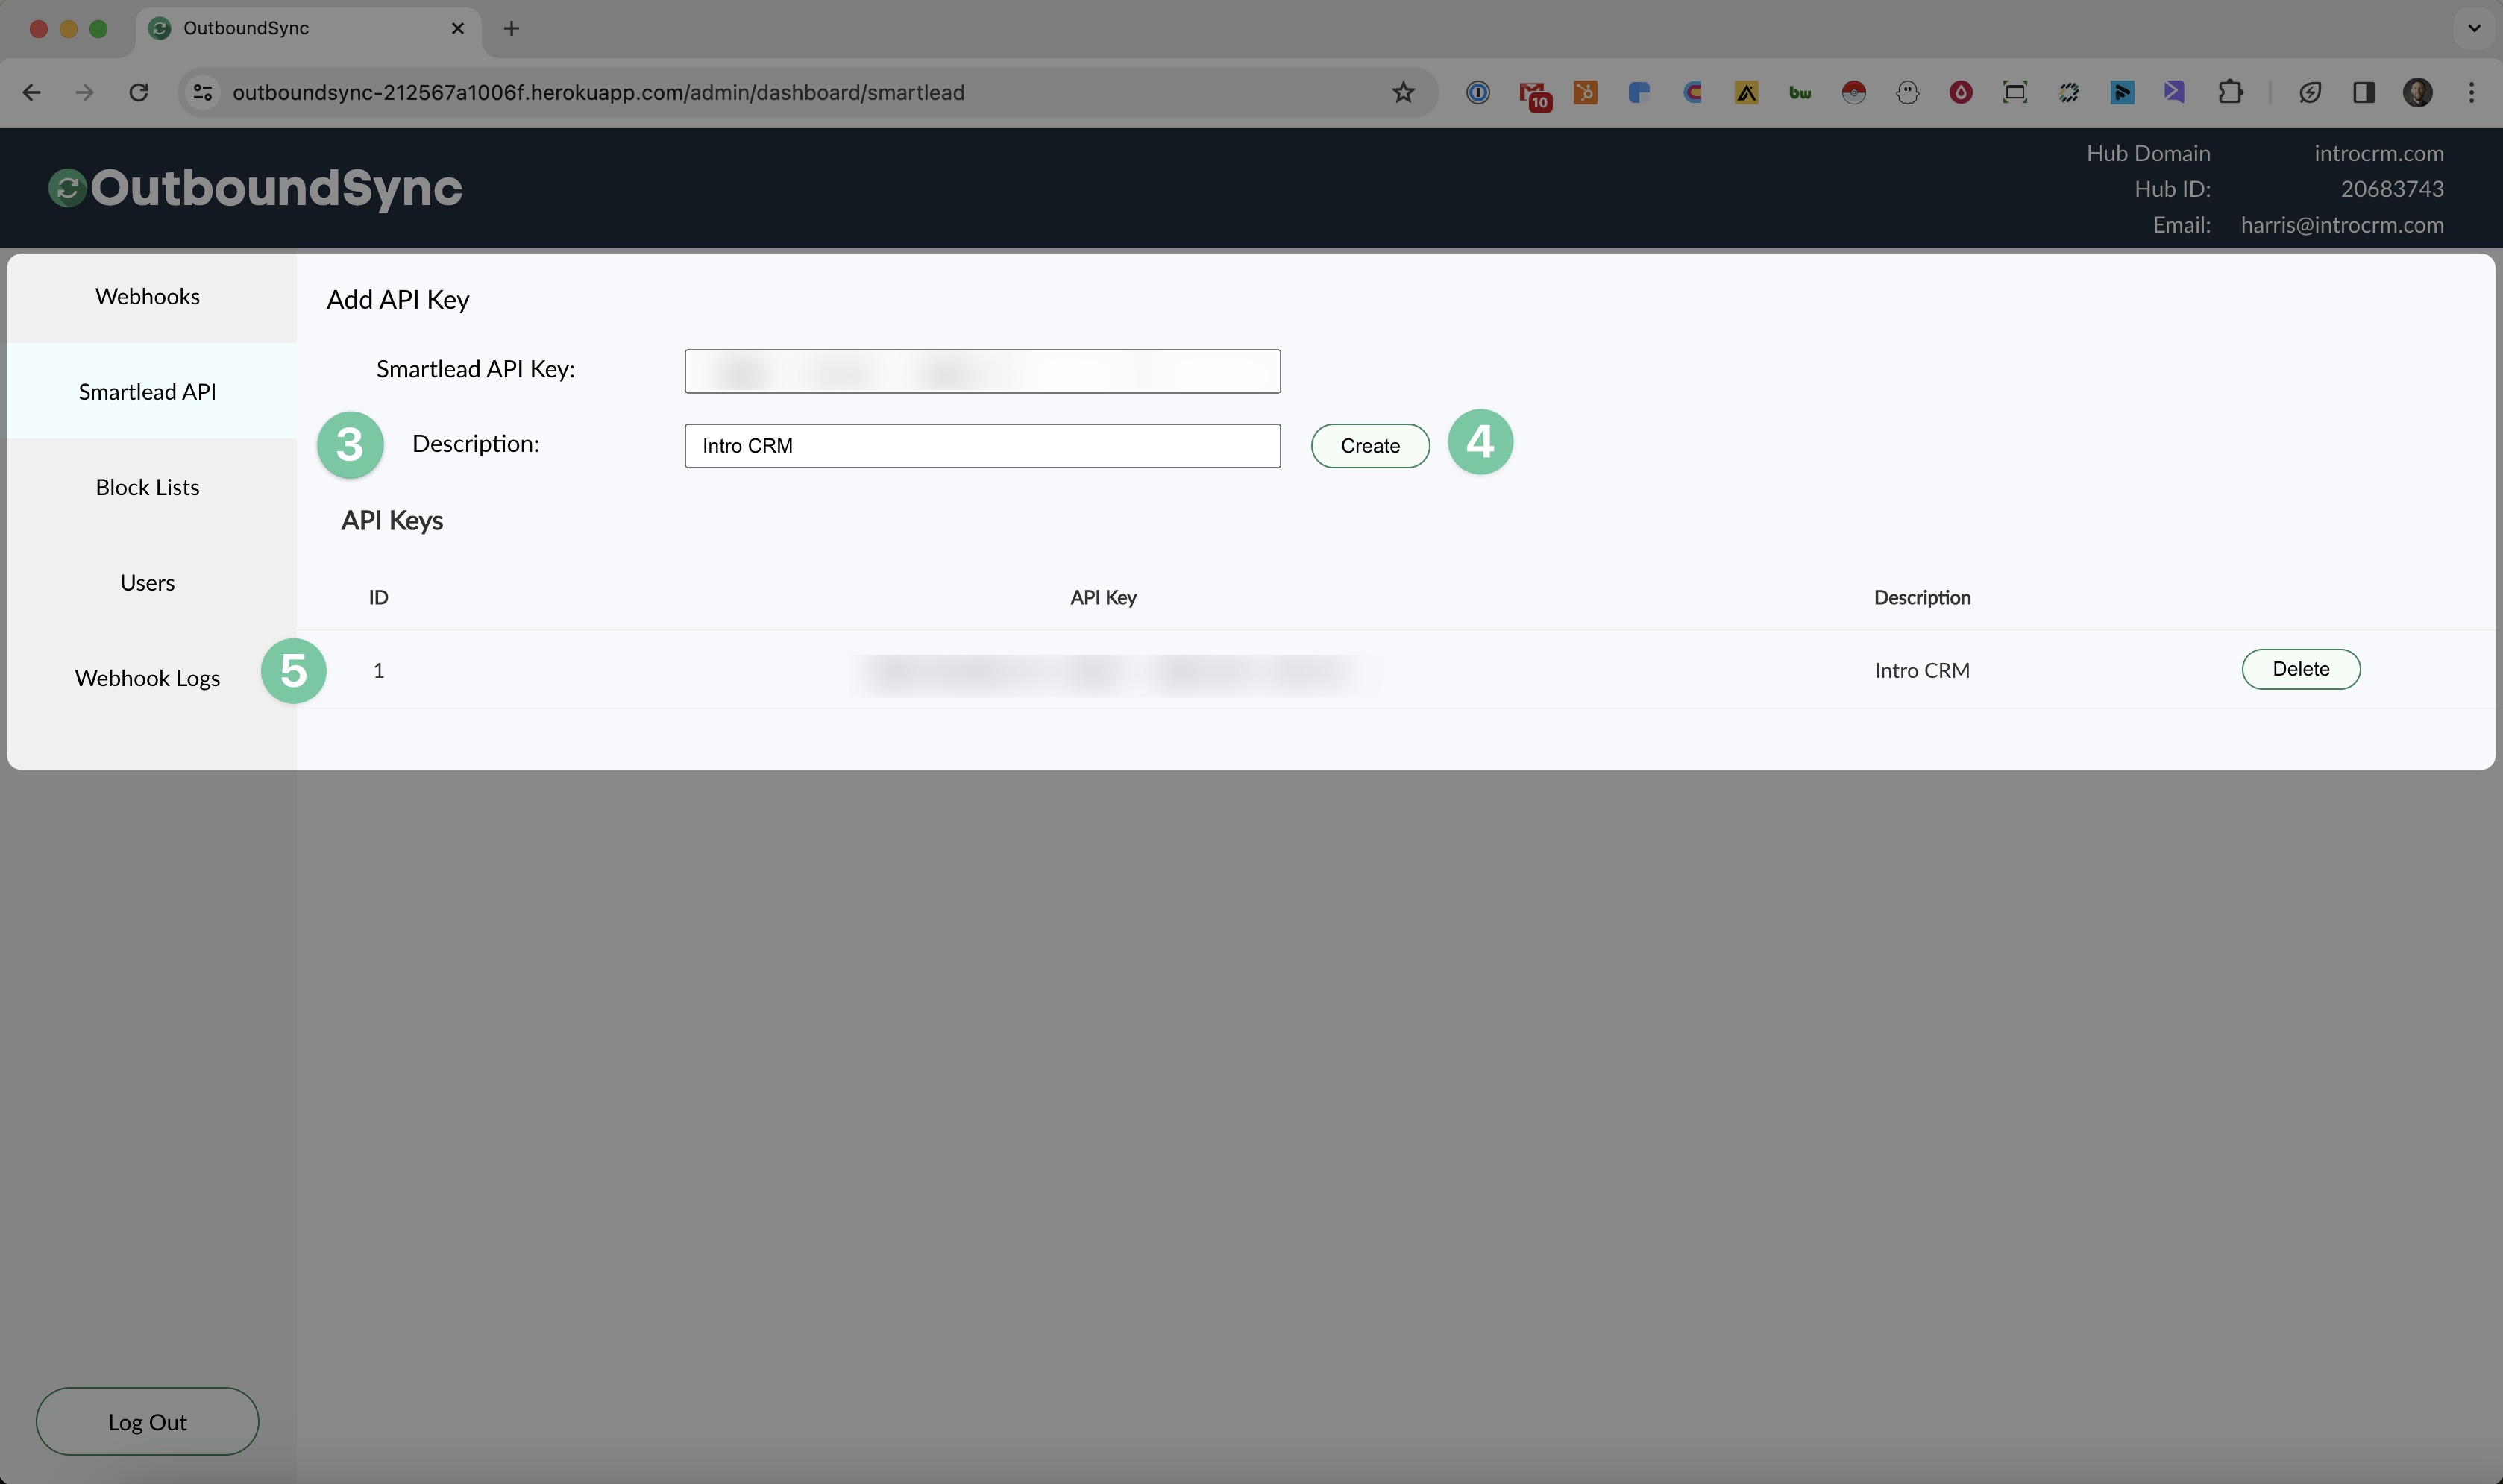The height and width of the screenshot is (1484, 2503).
Task: Click the blue square extension icon after HubSpot
Action: point(1639,92)
